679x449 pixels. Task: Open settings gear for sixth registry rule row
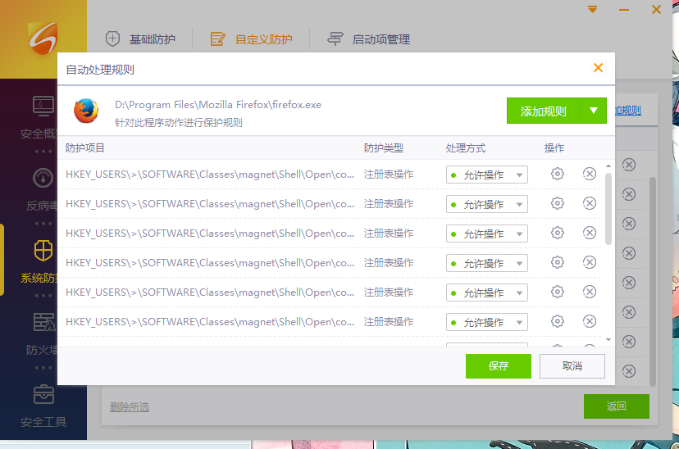coord(558,321)
